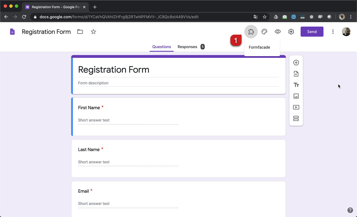357x217 pixels.
Task: Move form with the folder icon
Action: [80, 32]
